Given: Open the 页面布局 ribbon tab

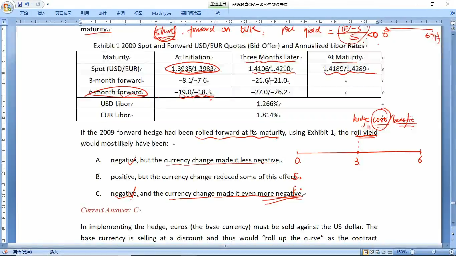Looking at the screenshot, I should (x=63, y=13).
